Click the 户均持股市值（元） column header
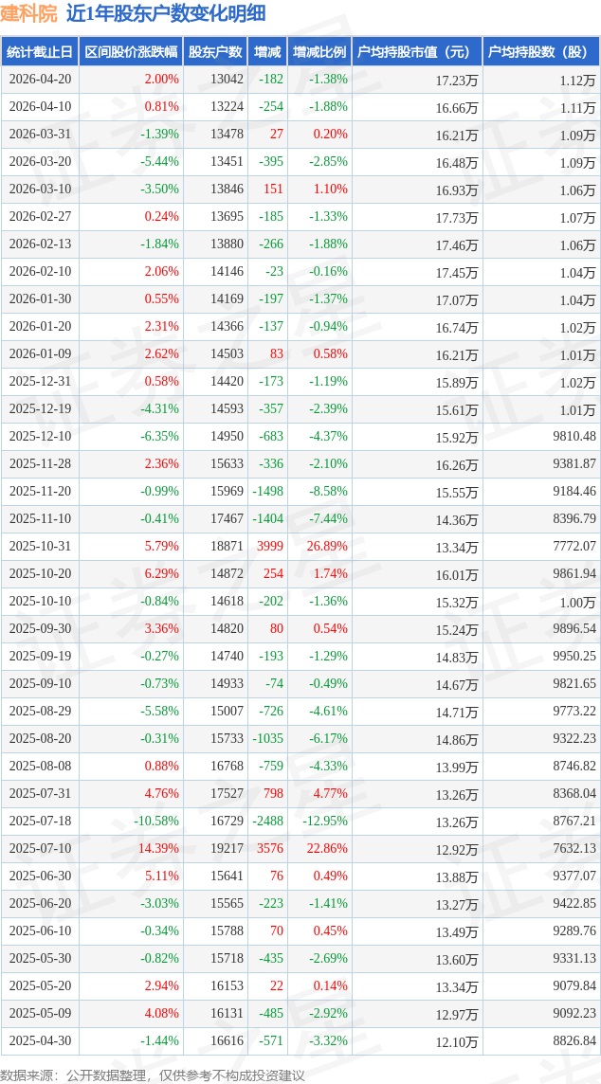The height and width of the screenshot is (1084, 601). [x=417, y=52]
